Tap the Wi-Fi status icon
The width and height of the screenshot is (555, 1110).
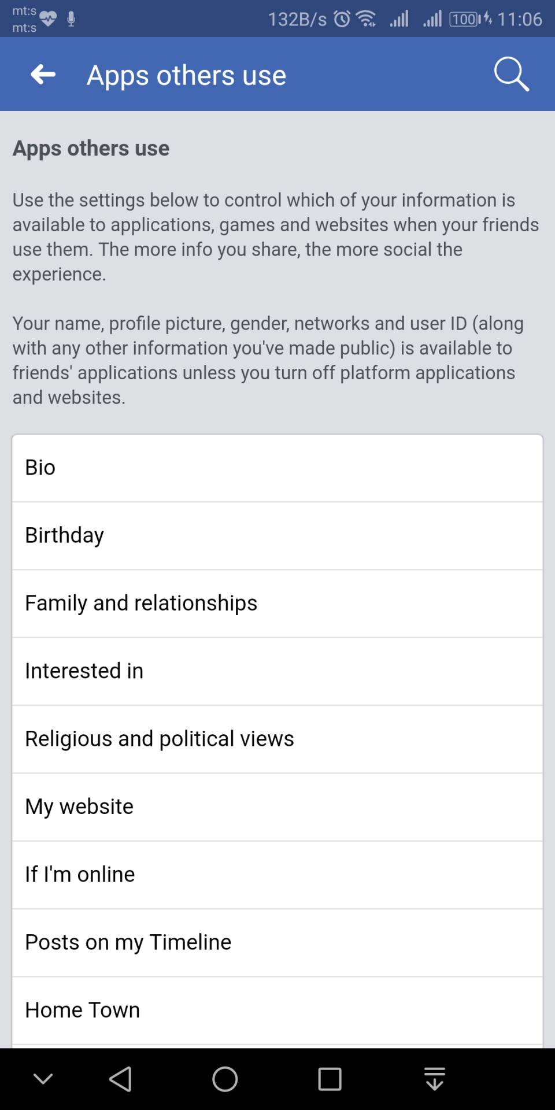coord(366,19)
